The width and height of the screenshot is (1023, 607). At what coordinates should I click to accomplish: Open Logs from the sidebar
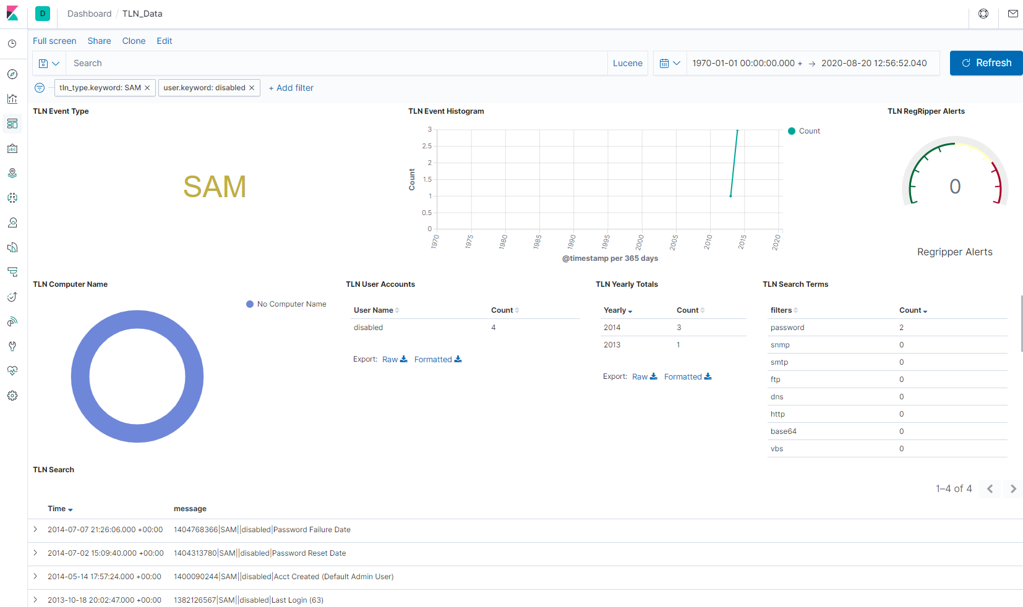12,247
